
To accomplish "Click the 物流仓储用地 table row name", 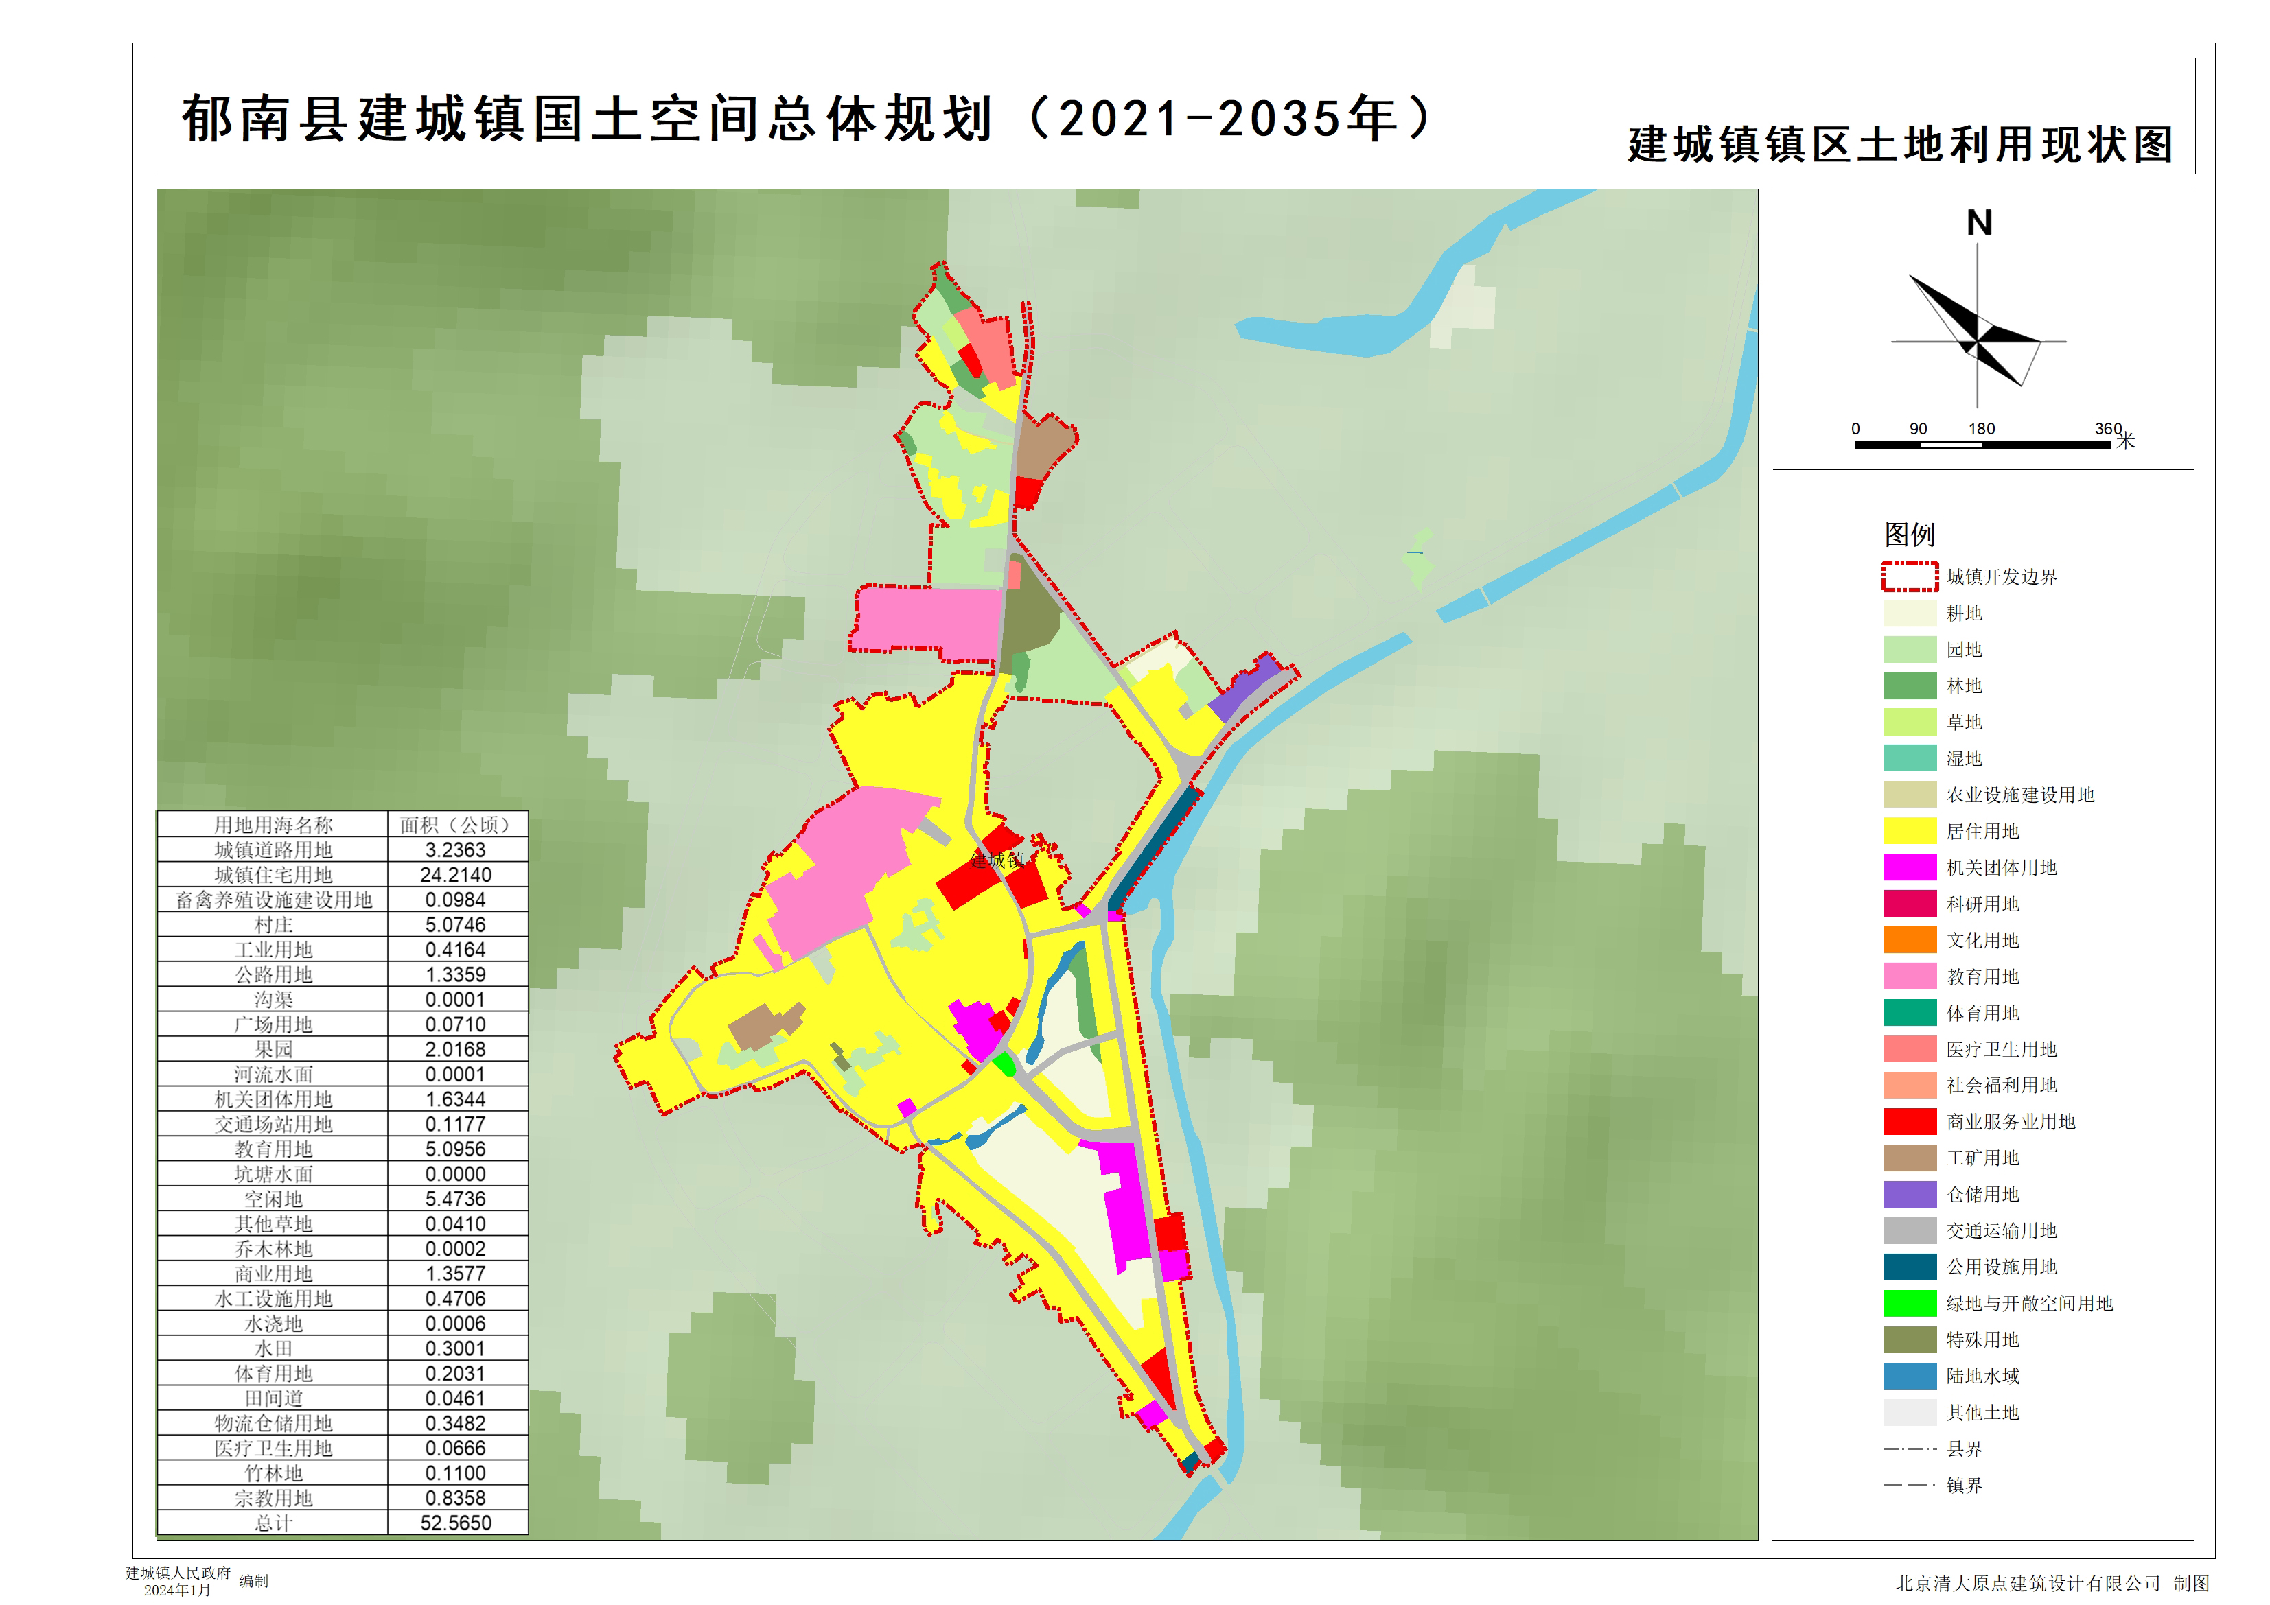I will [273, 1423].
